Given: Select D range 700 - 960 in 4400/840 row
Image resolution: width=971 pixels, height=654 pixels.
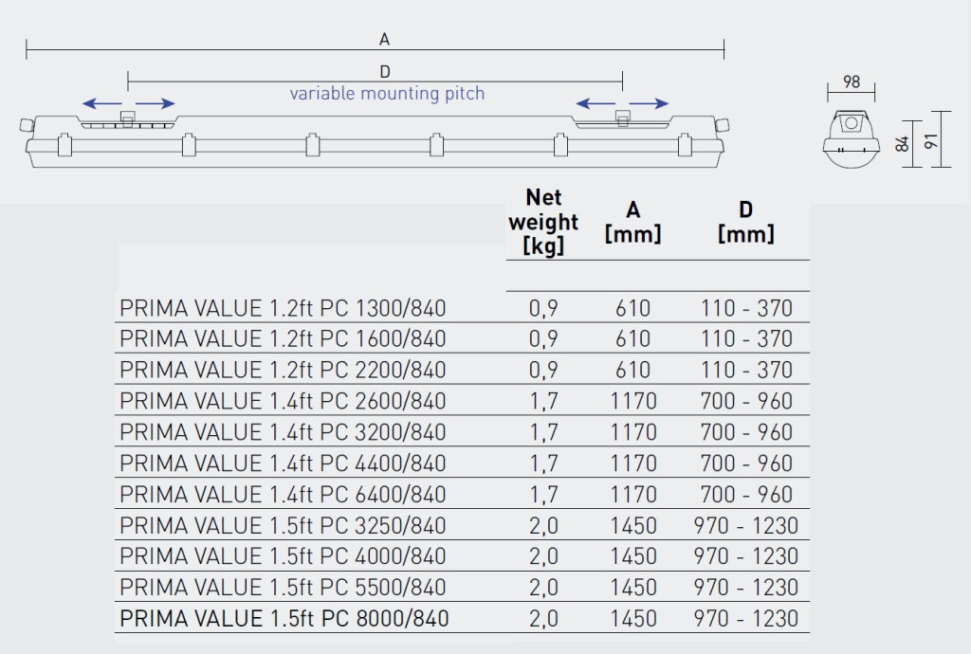Looking at the screenshot, I should click(x=746, y=463).
